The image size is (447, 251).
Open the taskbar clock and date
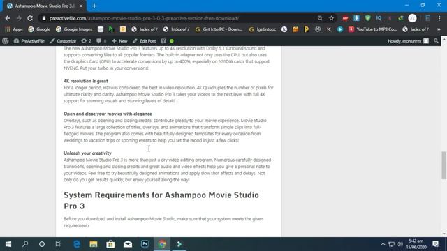click(x=416, y=244)
